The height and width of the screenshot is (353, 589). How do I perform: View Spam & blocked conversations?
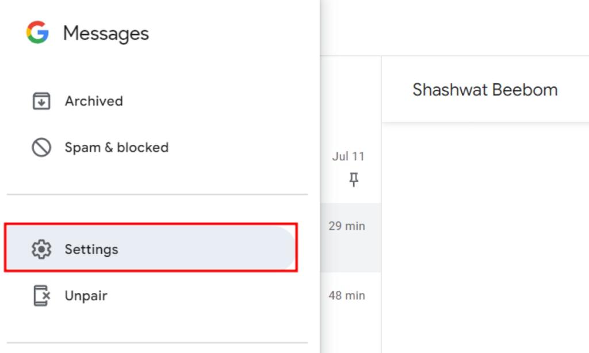[117, 147]
